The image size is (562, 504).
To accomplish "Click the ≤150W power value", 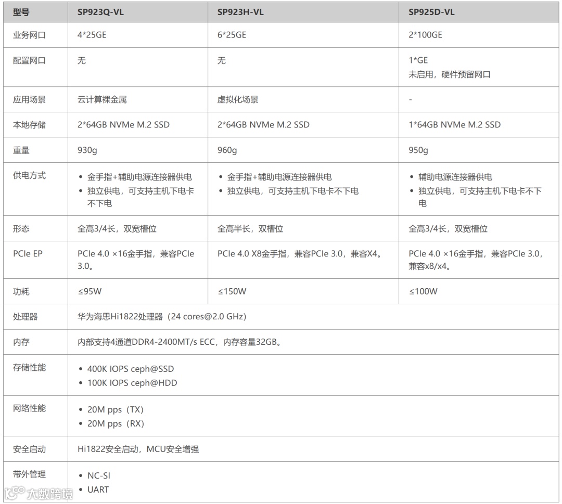I will pyautogui.click(x=232, y=291).
